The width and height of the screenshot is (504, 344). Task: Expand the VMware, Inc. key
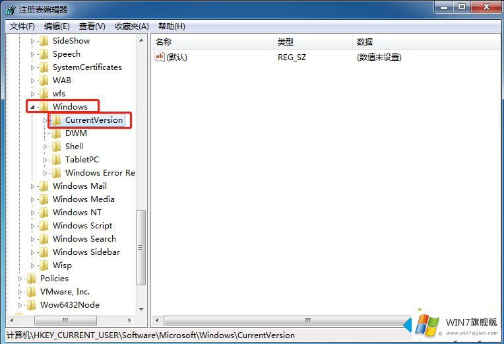click(x=20, y=292)
